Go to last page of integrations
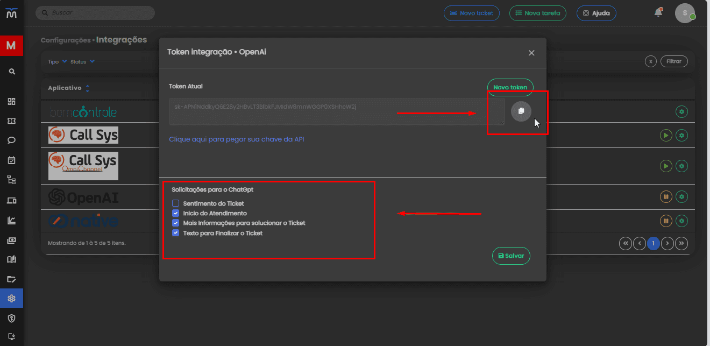 point(681,243)
